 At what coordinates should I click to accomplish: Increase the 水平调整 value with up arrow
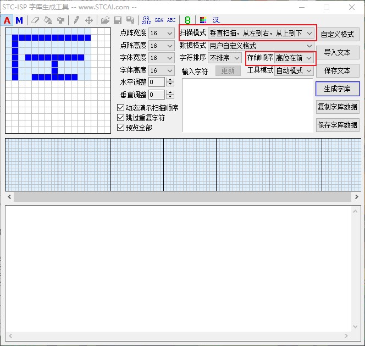point(170,80)
